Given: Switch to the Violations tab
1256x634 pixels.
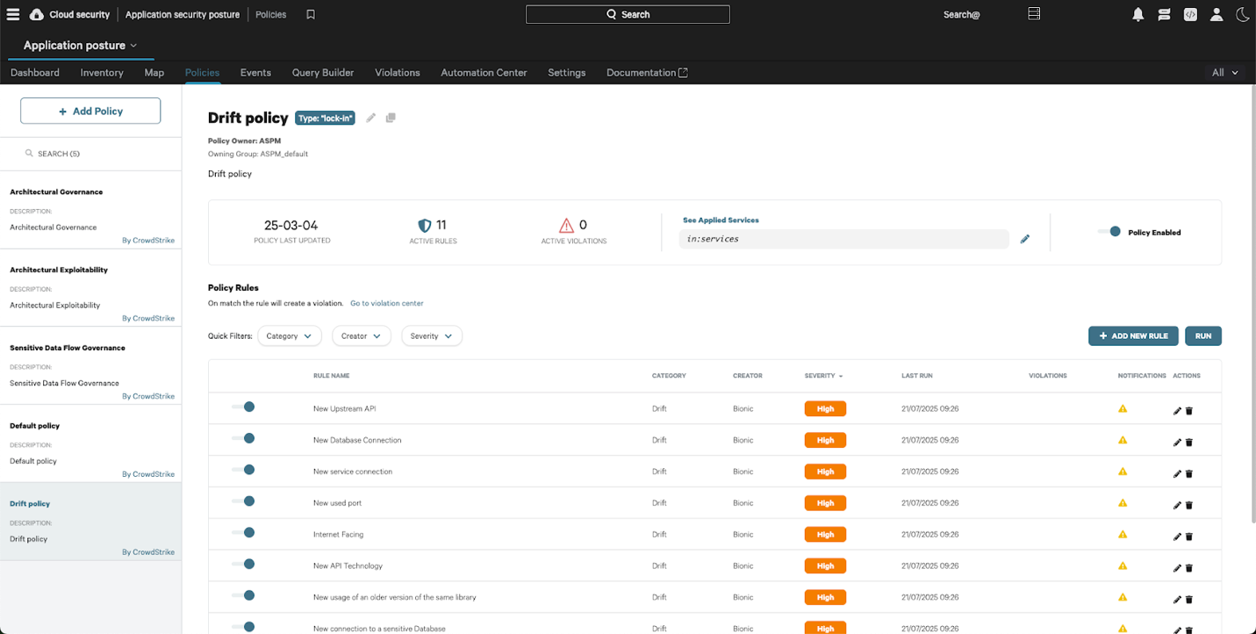Looking at the screenshot, I should (397, 73).
